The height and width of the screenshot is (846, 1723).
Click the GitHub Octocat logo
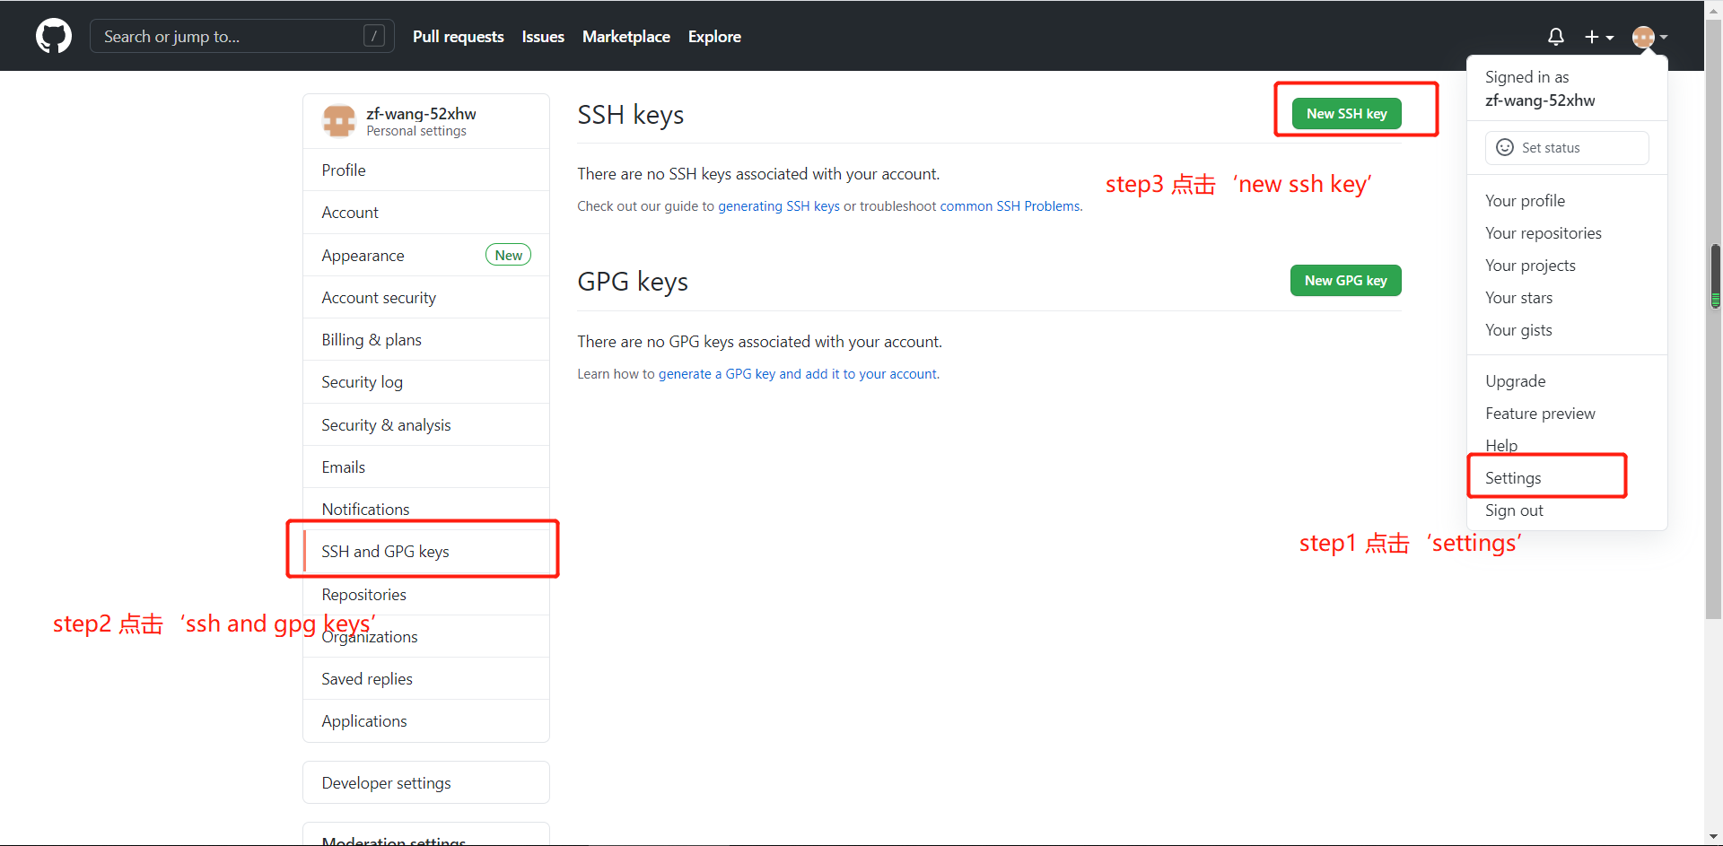[x=54, y=37]
